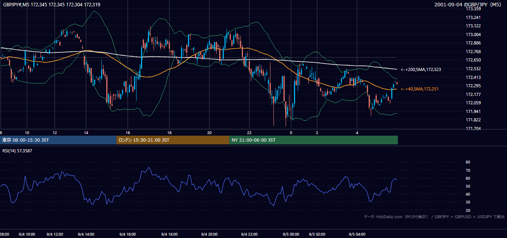Click price axis value 172.886
This screenshot has height=238, width=507.
tap(473, 43)
